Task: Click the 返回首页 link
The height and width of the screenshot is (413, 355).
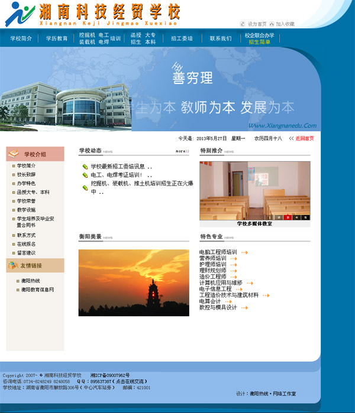Action: [305, 138]
